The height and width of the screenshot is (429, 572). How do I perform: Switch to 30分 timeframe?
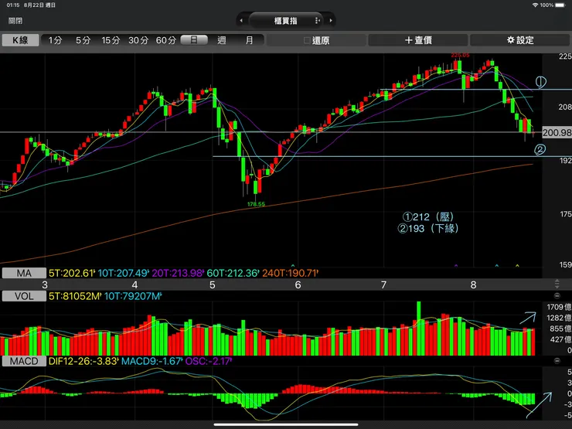tap(138, 40)
